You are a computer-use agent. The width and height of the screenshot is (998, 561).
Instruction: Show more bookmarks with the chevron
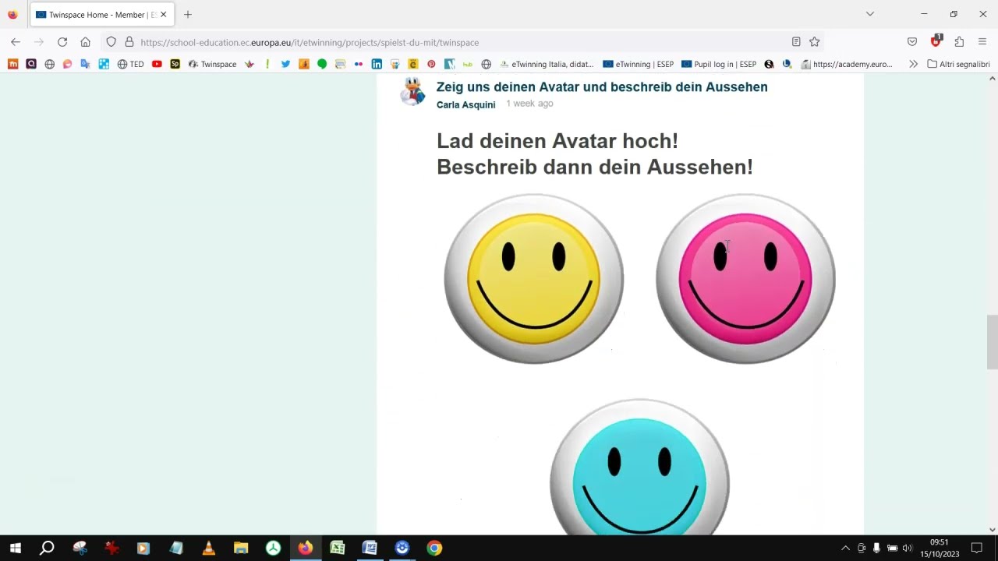point(913,64)
